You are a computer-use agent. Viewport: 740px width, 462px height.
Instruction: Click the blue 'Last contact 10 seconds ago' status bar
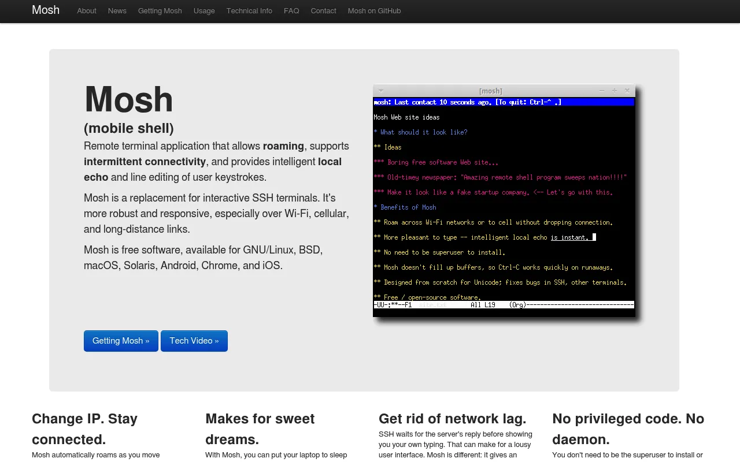click(504, 102)
